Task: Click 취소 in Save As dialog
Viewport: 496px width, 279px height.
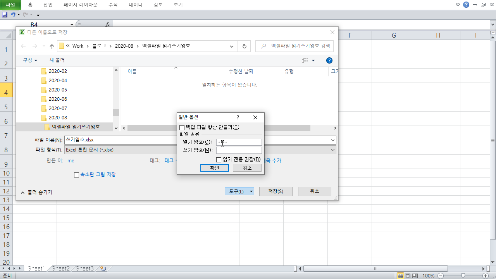Action: click(315, 191)
